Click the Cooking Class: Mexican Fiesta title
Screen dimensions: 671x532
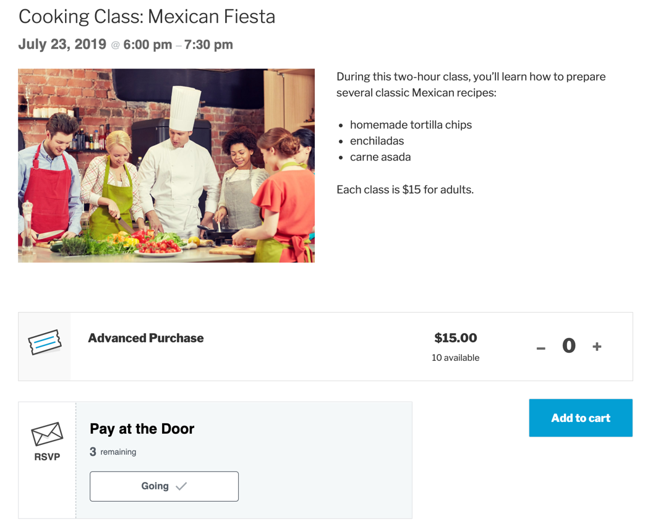[147, 17]
